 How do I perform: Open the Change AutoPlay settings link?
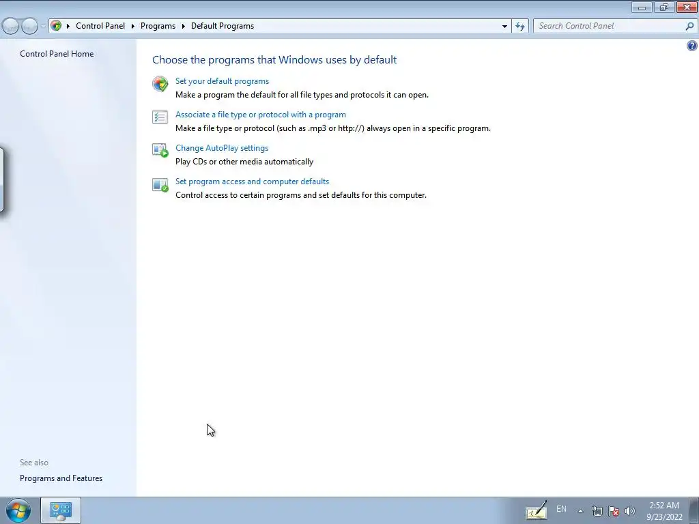222,148
